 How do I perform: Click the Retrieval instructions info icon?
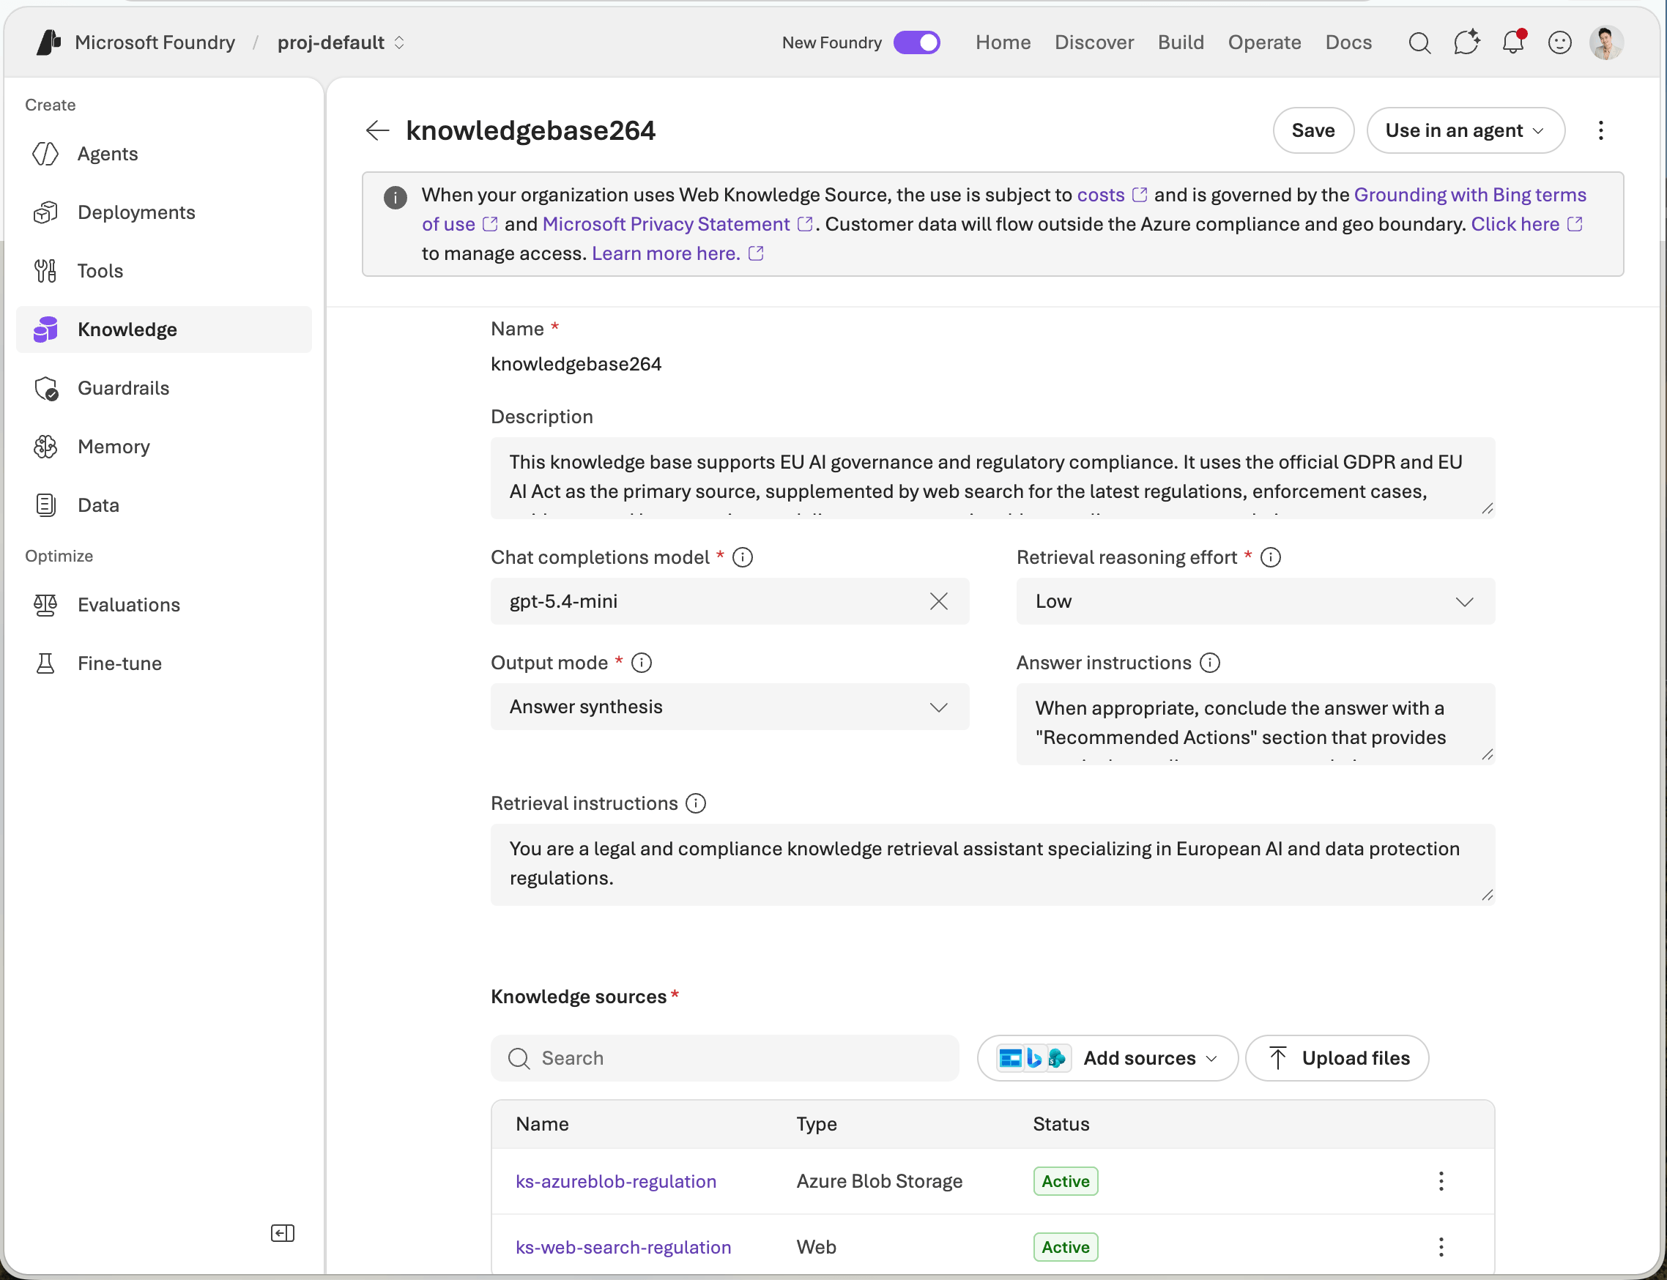(696, 803)
